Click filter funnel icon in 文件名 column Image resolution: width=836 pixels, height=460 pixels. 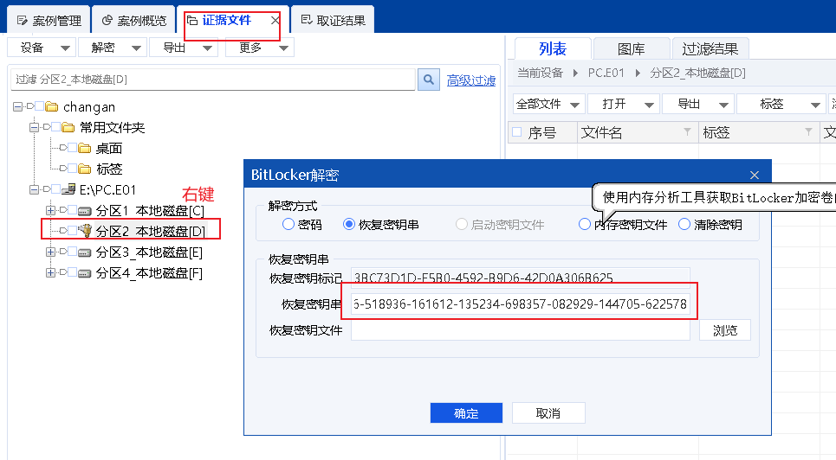coord(687,131)
